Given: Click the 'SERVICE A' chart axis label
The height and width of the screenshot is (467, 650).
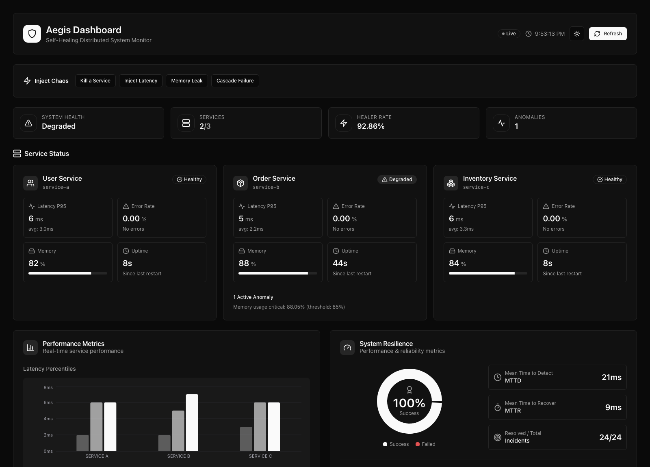Looking at the screenshot, I should [x=97, y=456].
